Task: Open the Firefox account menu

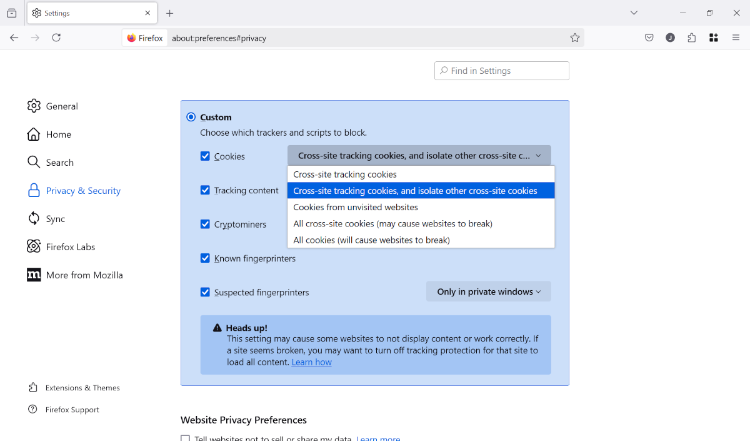Action: pyautogui.click(x=670, y=38)
